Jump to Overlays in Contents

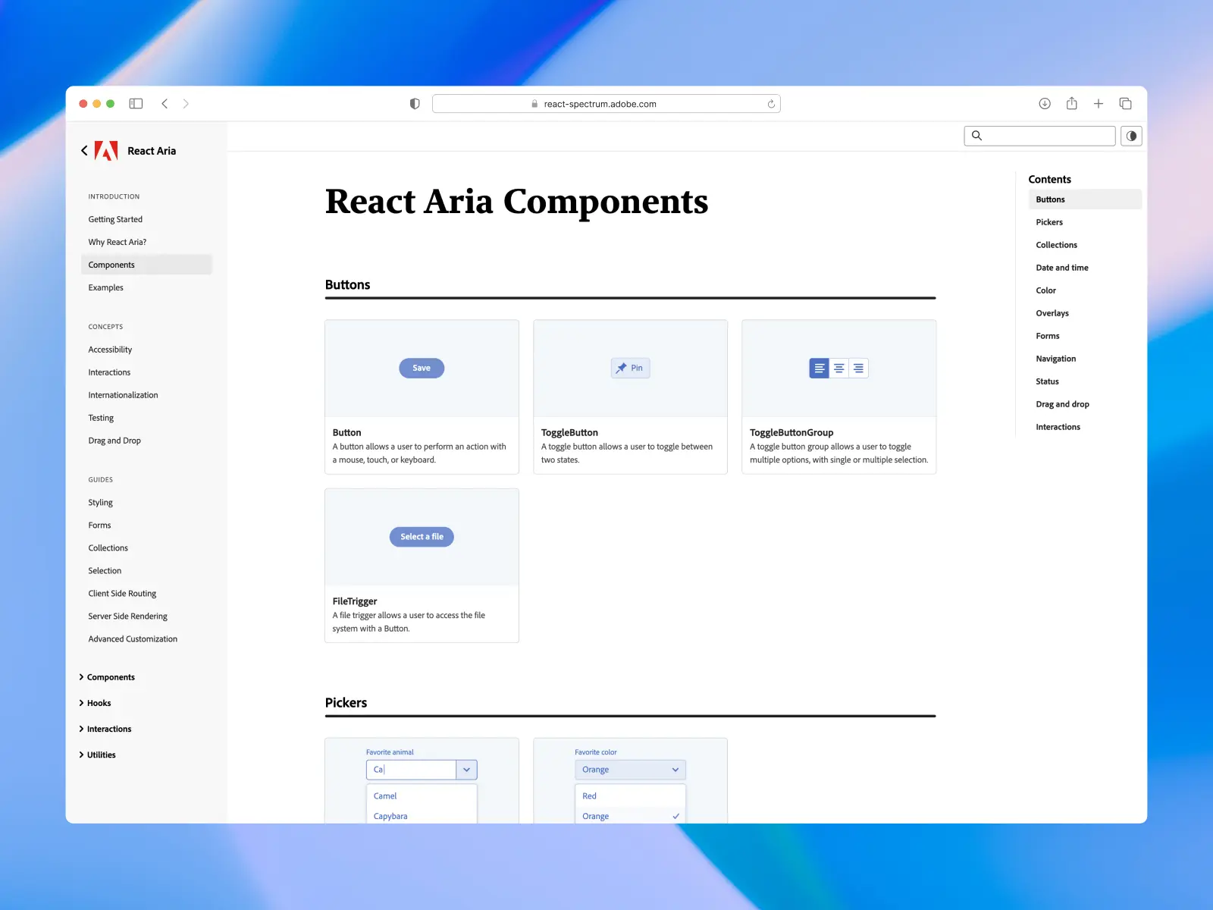1052,313
